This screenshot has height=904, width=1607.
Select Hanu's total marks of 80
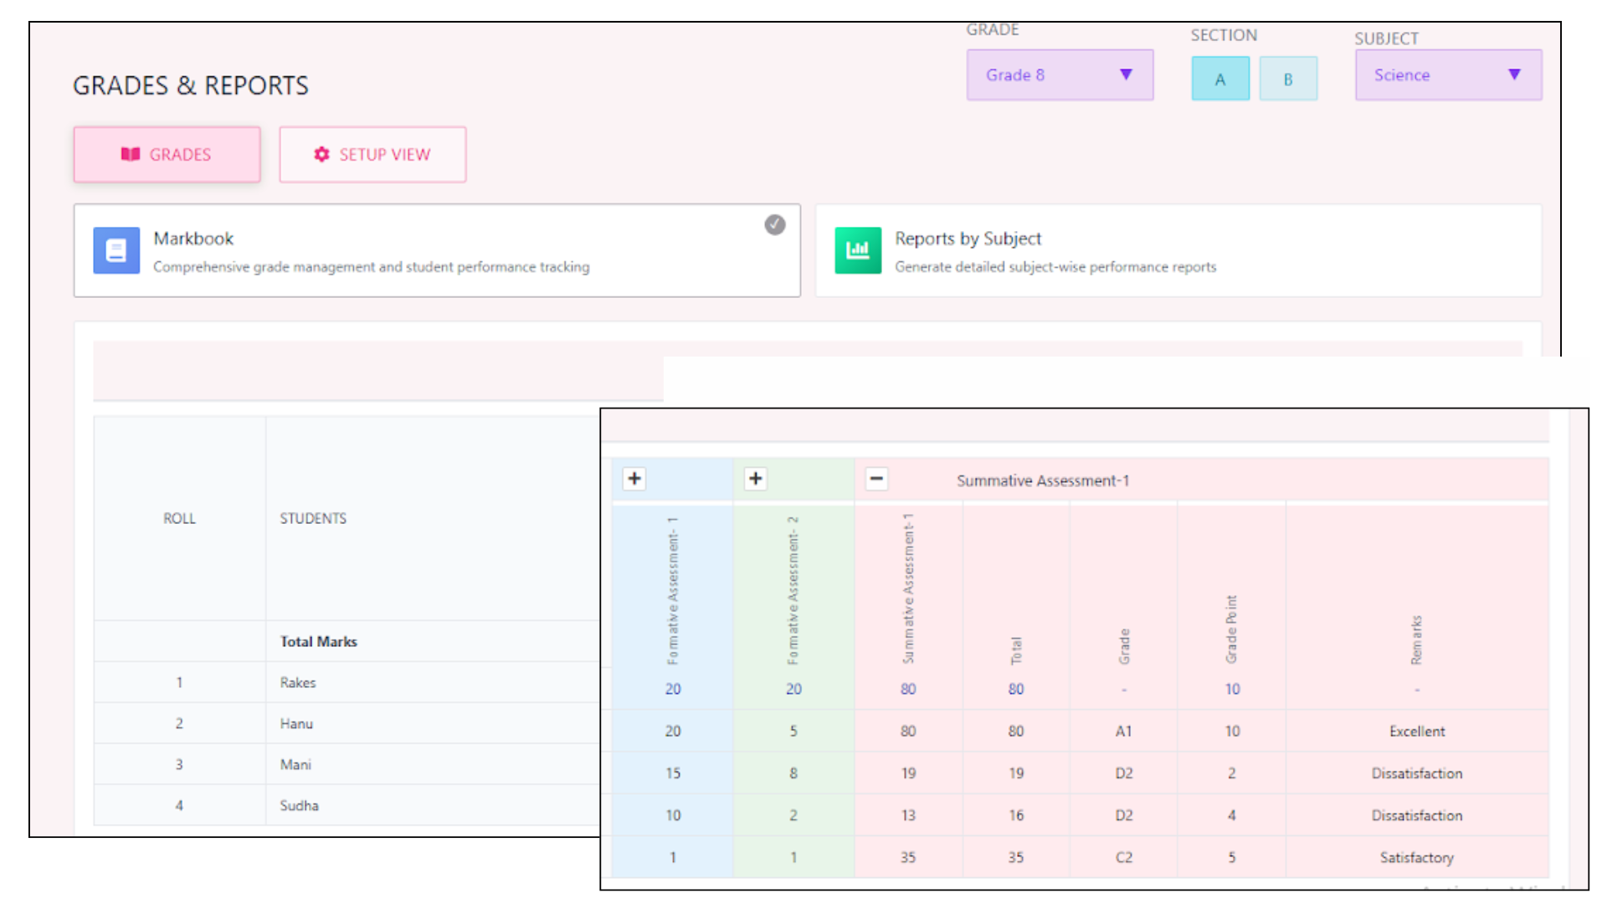coord(1015,730)
